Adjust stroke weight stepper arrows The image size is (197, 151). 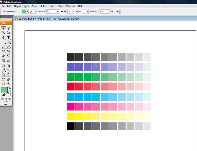47,12
